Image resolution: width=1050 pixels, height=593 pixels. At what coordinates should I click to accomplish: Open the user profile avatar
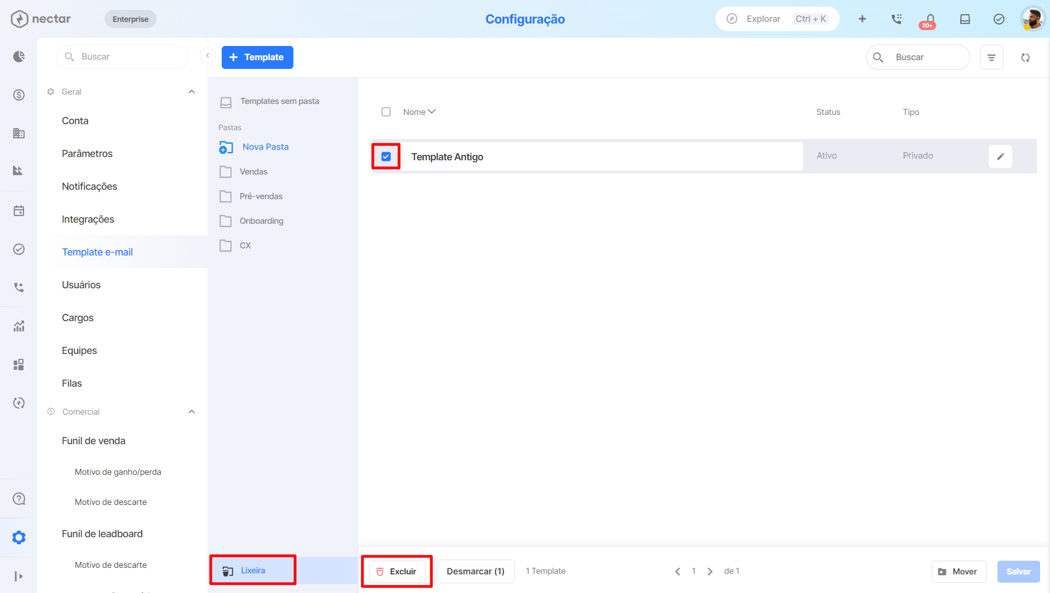1032,19
